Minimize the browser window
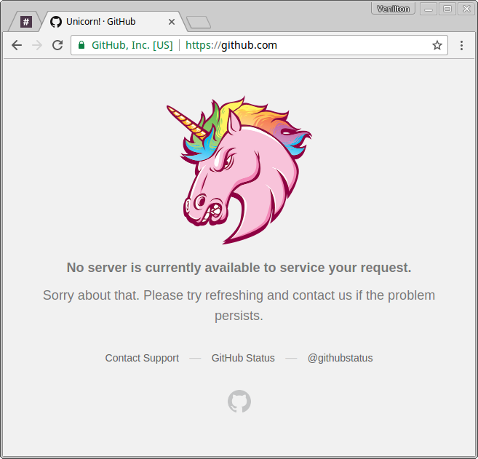 429,9
